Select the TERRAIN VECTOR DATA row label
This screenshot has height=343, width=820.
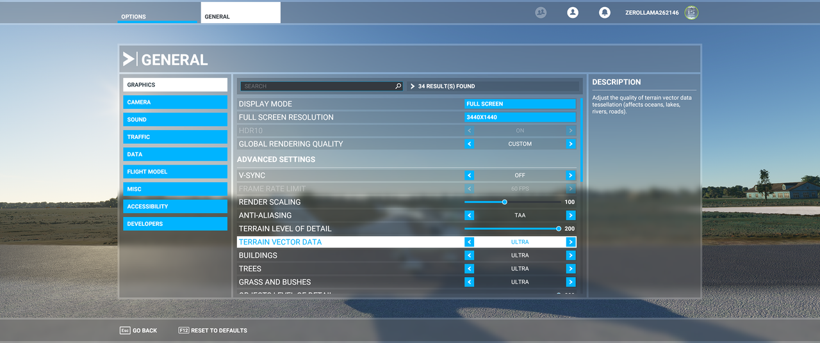(281, 242)
